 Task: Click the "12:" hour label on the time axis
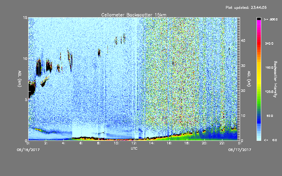134,143
